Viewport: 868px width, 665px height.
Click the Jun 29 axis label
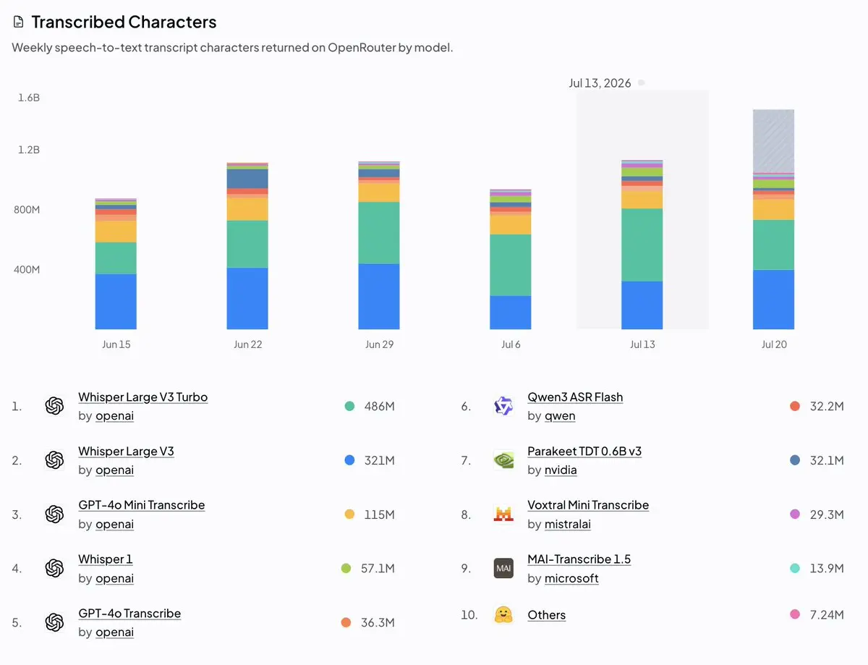coord(379,344)
